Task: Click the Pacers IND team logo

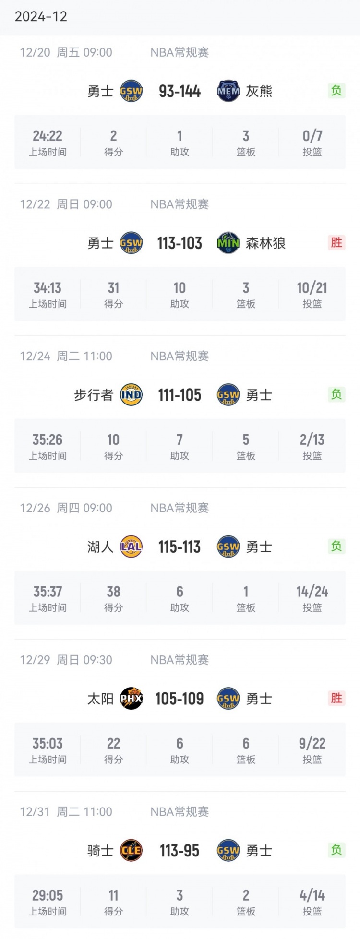Action: [x=131, y=395]
